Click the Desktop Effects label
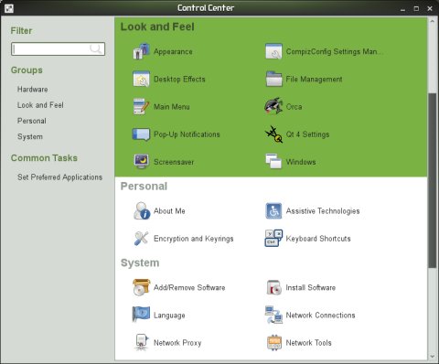Screen dimensions: 439x364 (x=179, y=80)
